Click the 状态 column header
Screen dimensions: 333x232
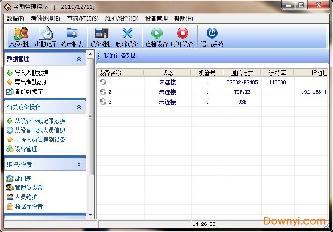[x=167, y=73]
